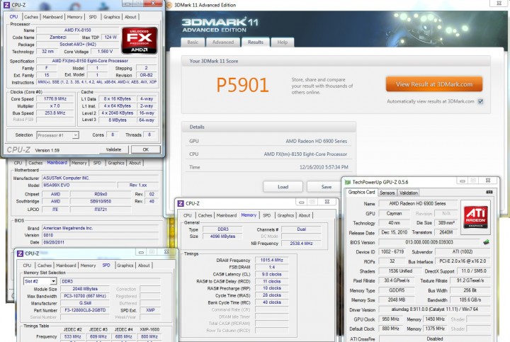Select the Advanced tab in 3DMark 11

[223, 42]
